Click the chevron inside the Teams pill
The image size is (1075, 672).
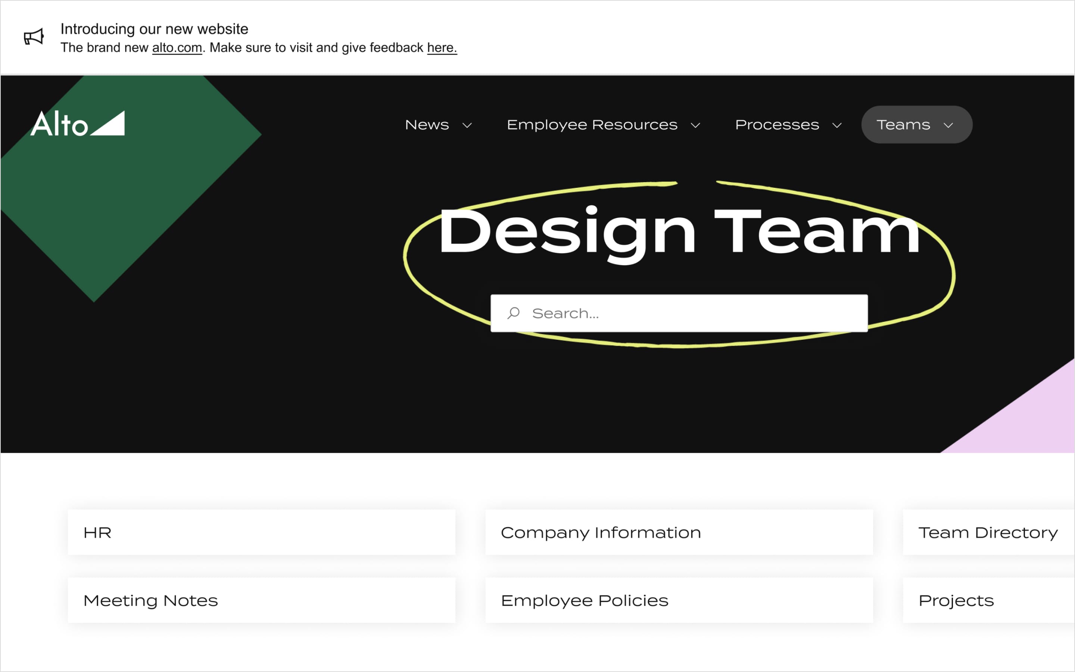(x=948, y=126)
